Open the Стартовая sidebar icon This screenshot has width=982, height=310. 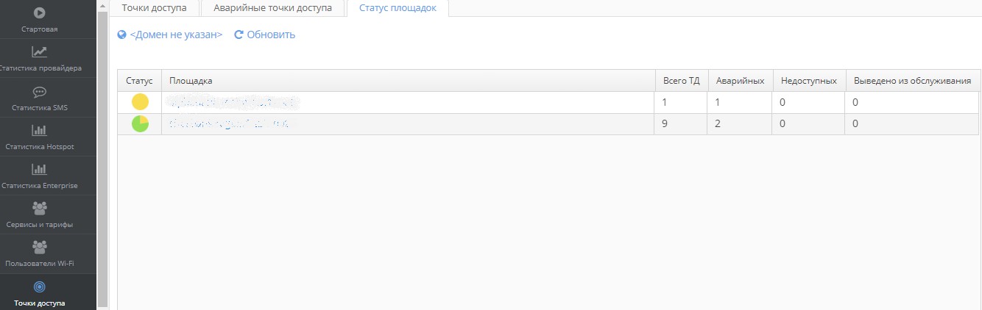[40, 12]
